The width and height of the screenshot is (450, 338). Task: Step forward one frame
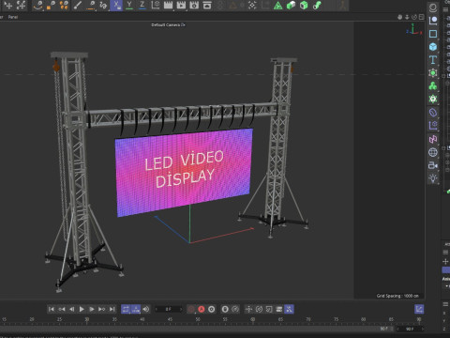click(x=92, y=309)
